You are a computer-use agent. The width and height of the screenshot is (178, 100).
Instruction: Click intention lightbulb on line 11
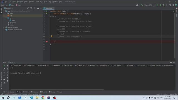[x=52, y=36]
